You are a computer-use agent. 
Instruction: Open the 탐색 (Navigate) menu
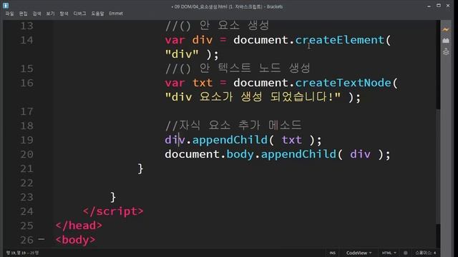click(64, 14)
